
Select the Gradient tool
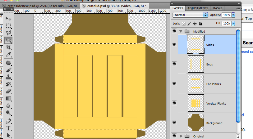(x=8, y=98)
